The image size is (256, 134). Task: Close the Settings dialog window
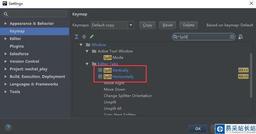(x=251, y=3)
